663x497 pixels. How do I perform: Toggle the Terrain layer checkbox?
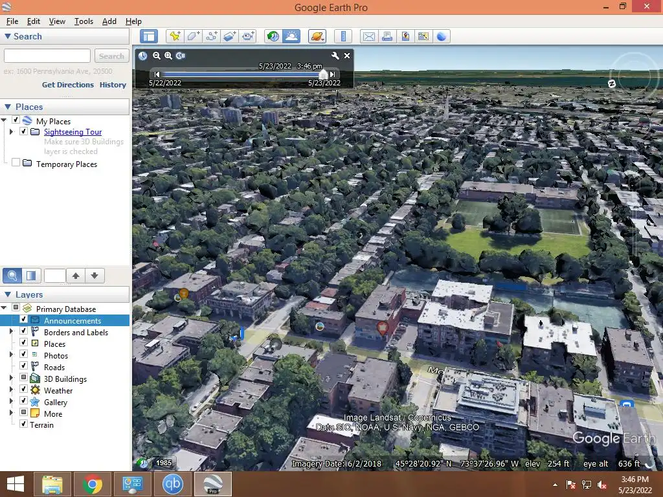24,424
